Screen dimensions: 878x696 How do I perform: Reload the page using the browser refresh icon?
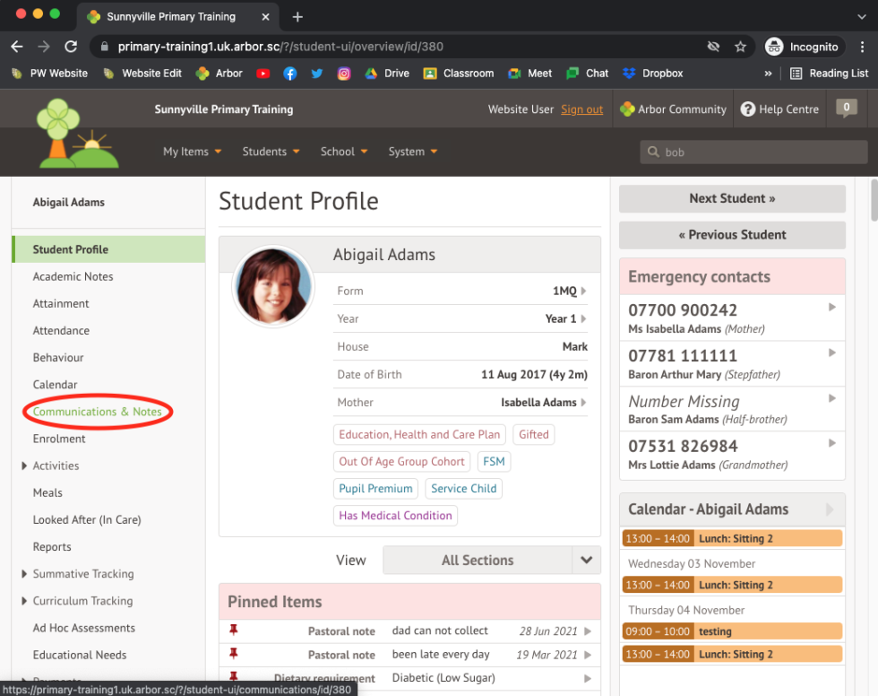click(x=71, y=47)
